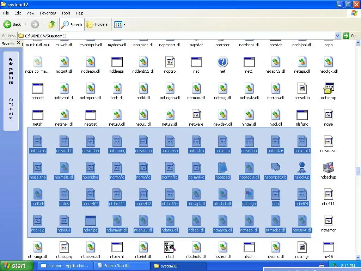Toggle the Search pane button
Screen dimensions: 361x271
click(72, 24)
